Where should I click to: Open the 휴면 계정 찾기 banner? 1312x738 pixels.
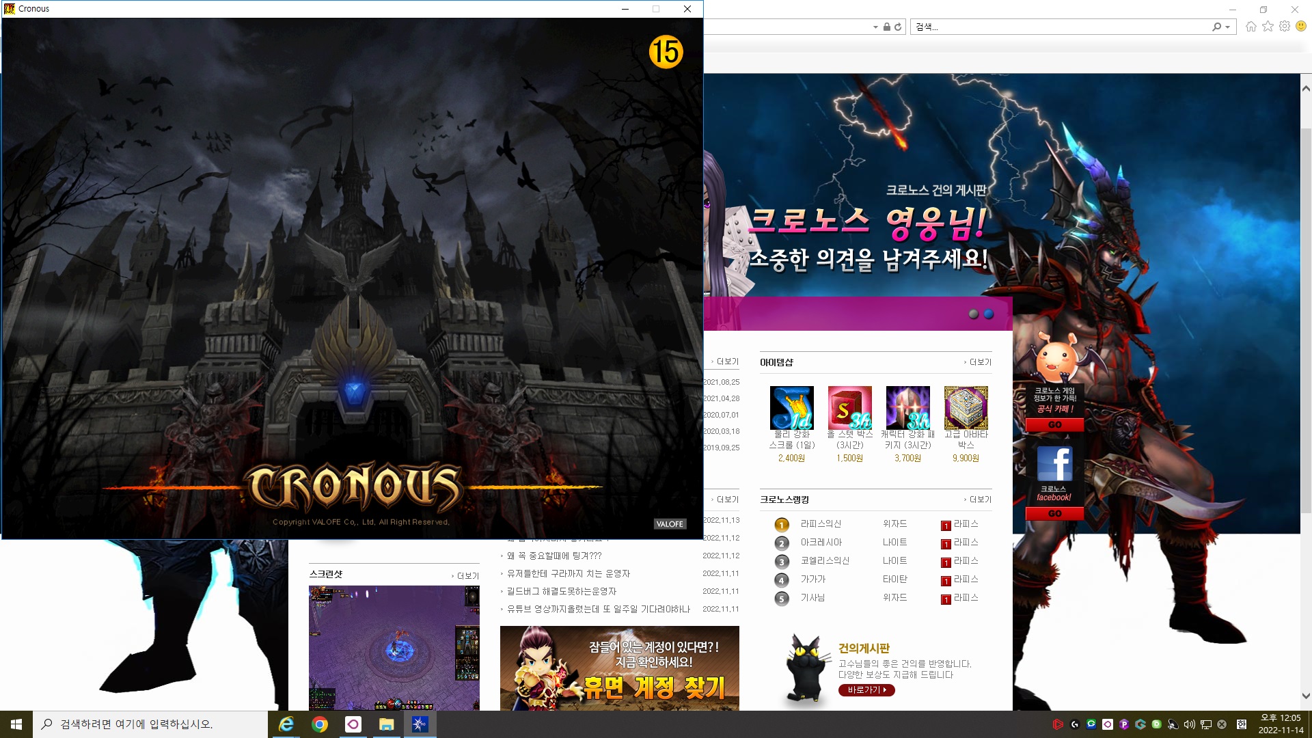click(620, 668)
